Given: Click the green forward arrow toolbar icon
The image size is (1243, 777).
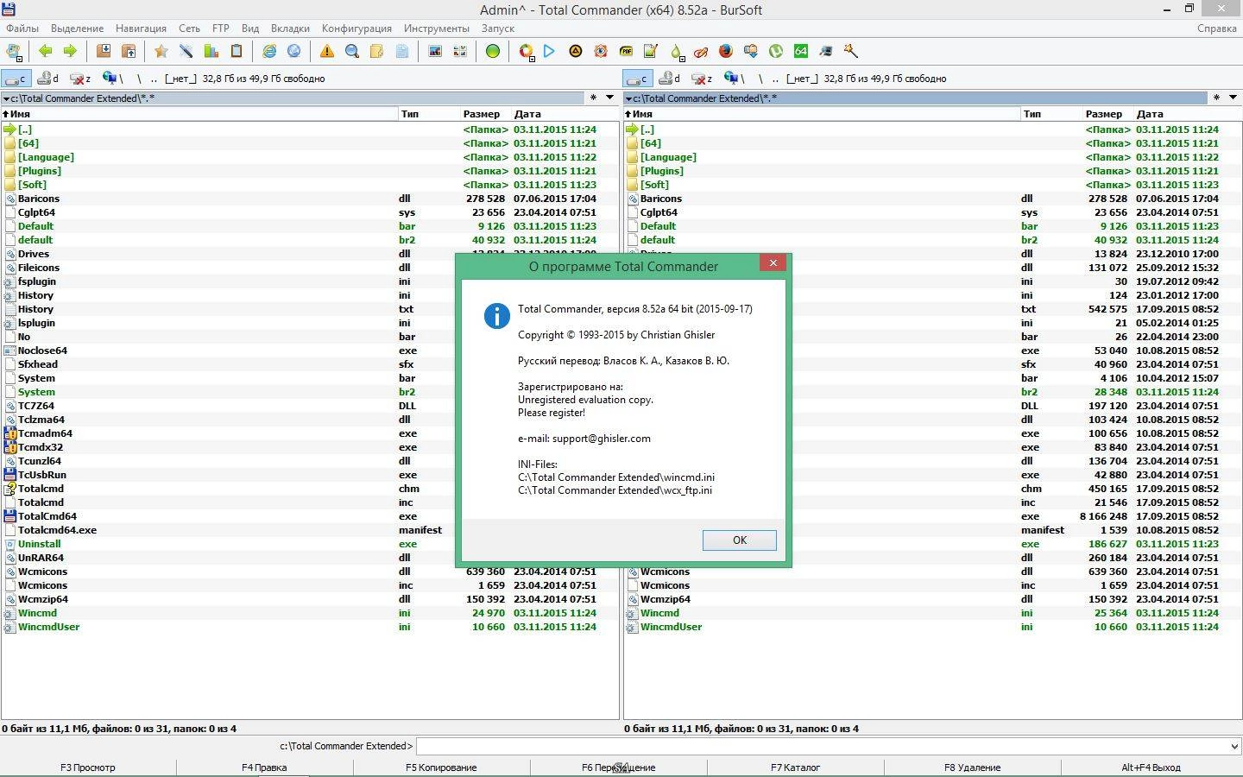Looking at the screenshot, I should click(x=70, y=52).
